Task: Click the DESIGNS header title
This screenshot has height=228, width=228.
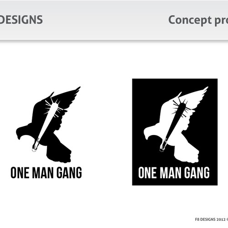Action: 21,20
